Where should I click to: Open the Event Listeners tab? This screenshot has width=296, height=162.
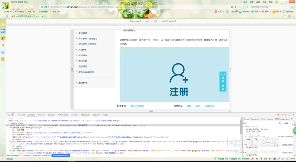coord(267,119)
